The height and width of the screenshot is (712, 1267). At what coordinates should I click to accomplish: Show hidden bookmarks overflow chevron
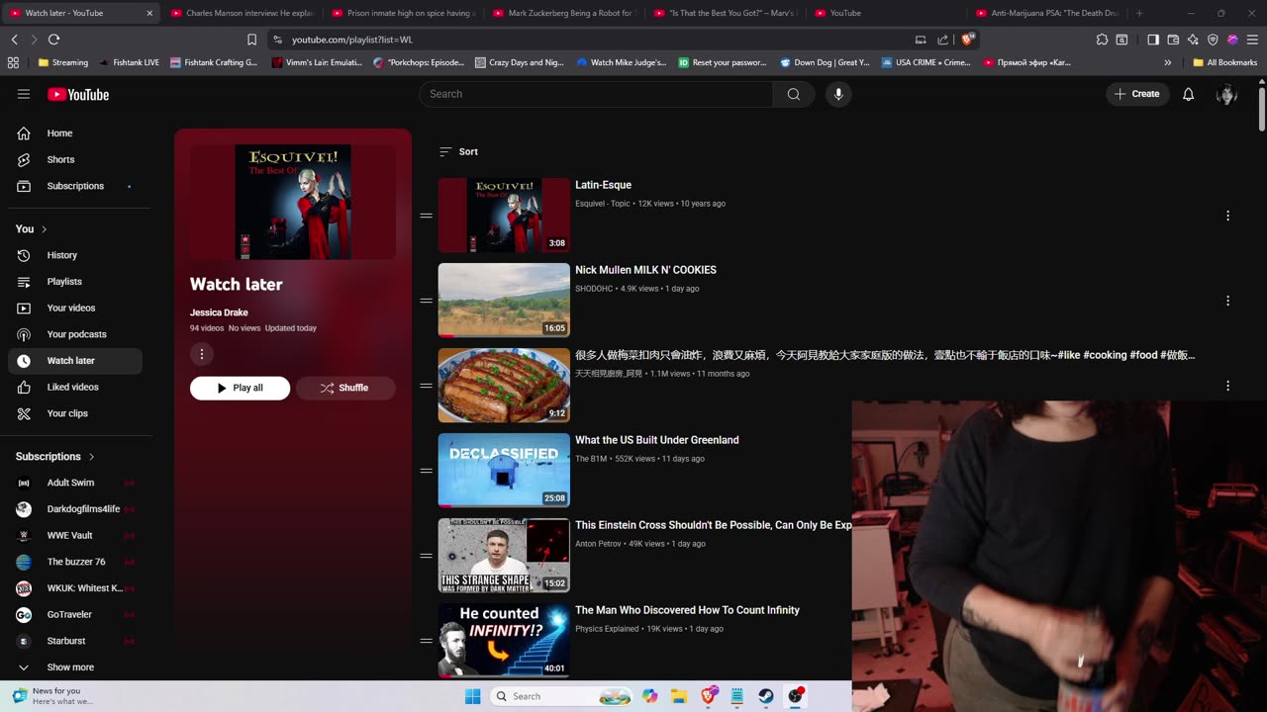click(x=1168, y=62)
